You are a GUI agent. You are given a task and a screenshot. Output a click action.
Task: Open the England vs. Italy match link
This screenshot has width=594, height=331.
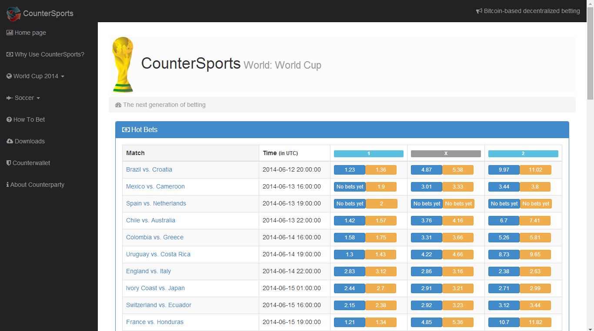click(148, 271)
